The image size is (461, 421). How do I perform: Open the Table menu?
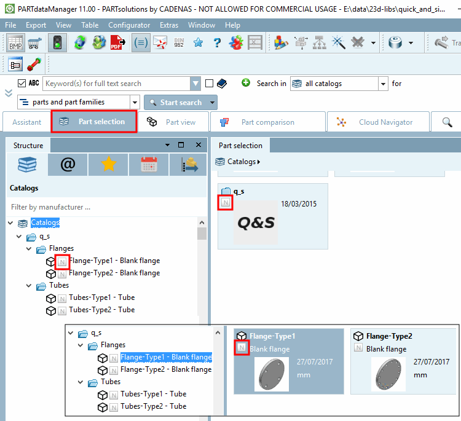click(x=90, y=25)
